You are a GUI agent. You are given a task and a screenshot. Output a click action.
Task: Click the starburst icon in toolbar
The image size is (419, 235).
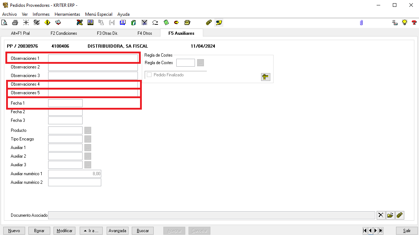(26, 23)
